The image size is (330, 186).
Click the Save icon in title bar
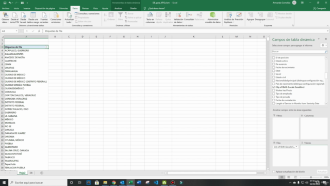click(5, 3)
